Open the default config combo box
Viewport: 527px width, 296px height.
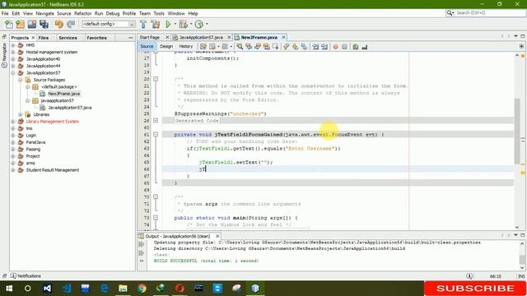(x=108, y=24)
